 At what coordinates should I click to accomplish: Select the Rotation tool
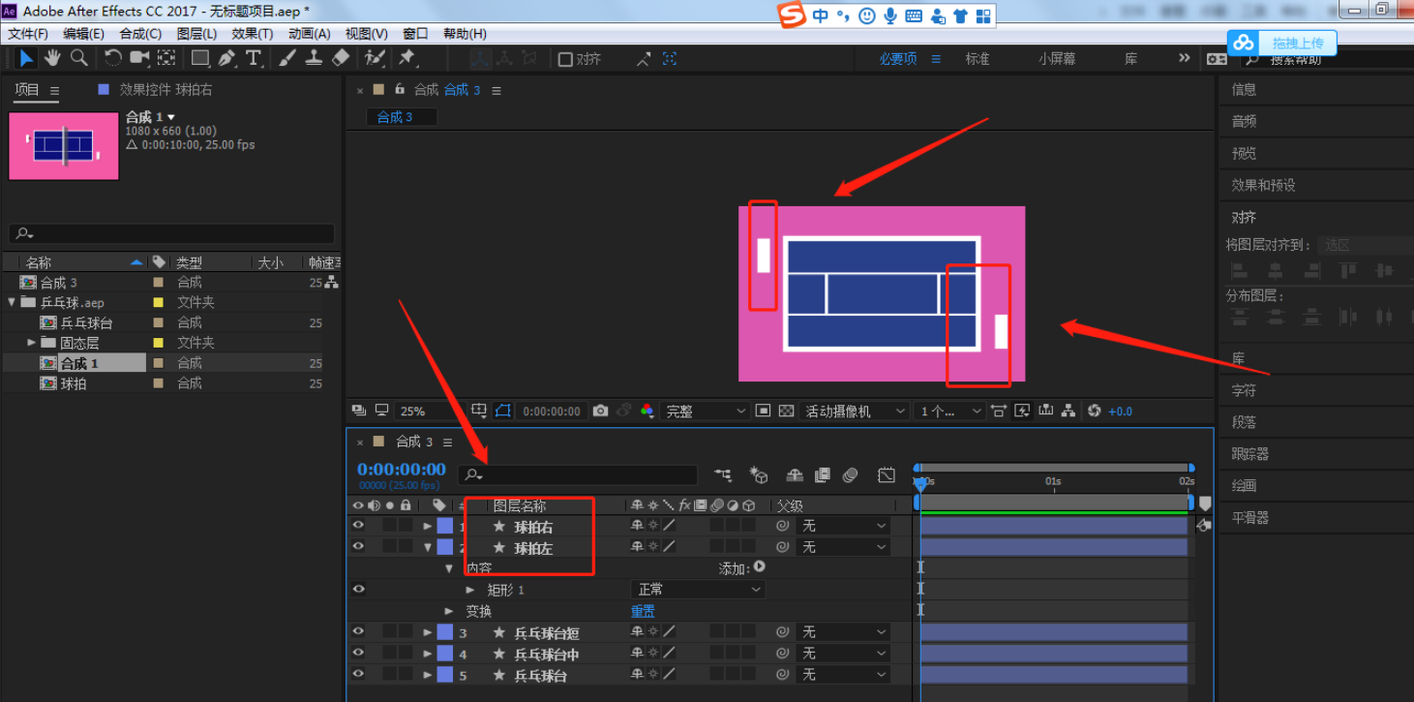pyautogui.click(x=113, y=58)
